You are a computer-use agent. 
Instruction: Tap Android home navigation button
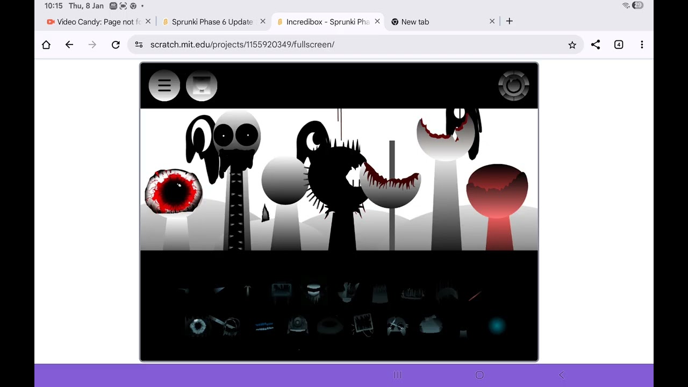(479, 375)
